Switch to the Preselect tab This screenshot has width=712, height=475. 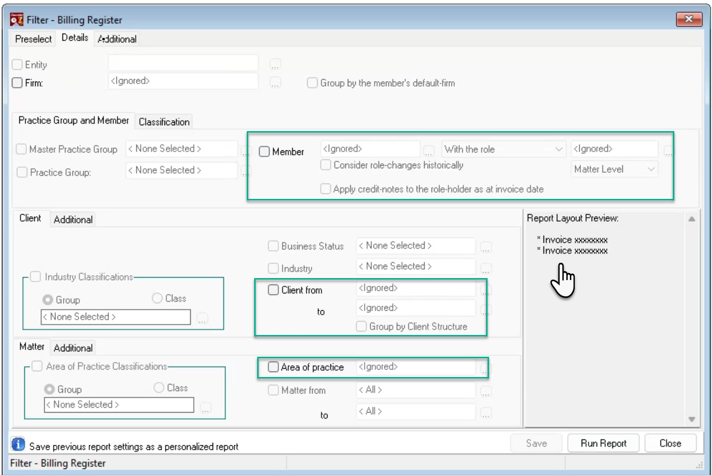coord(33,39)
